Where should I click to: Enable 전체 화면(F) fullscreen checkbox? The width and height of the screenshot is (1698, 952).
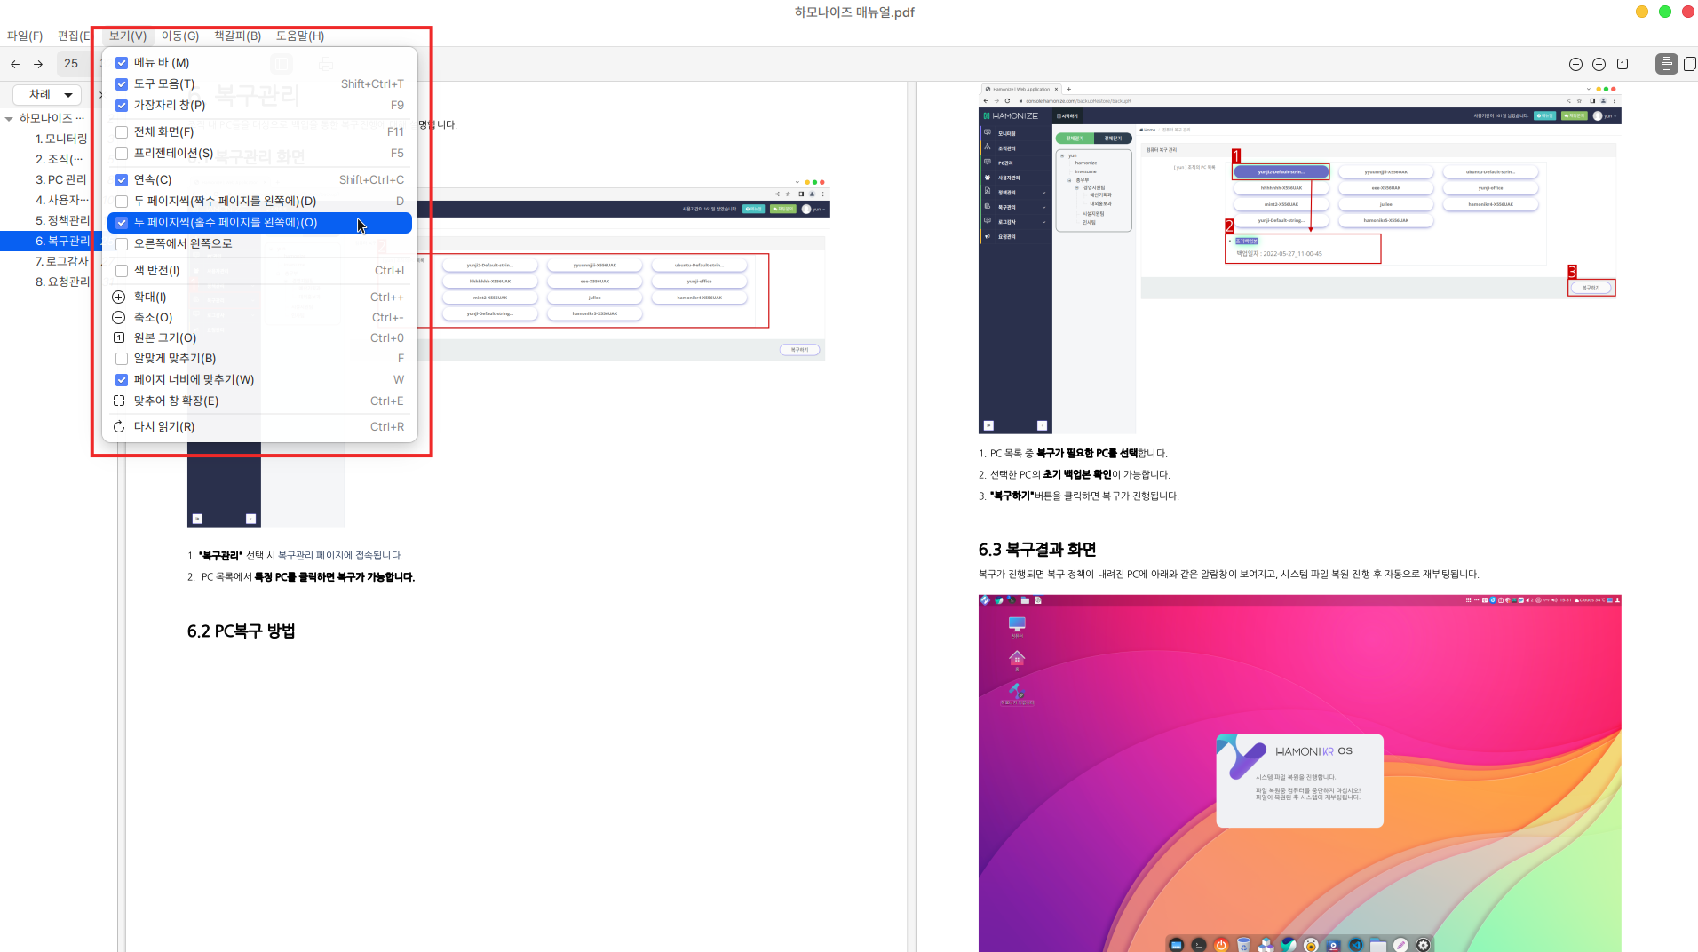pyautogui.click(x=122, y=132)
